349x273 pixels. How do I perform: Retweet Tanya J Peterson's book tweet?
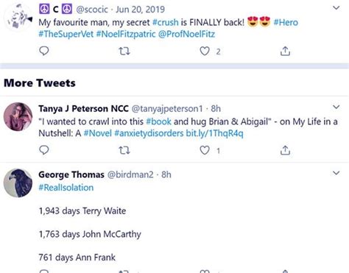124,150
